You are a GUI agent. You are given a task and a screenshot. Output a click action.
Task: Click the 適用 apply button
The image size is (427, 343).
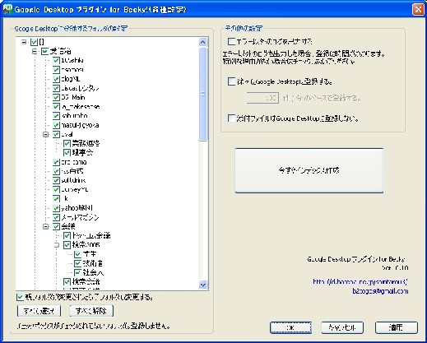[x=397, y=327]
